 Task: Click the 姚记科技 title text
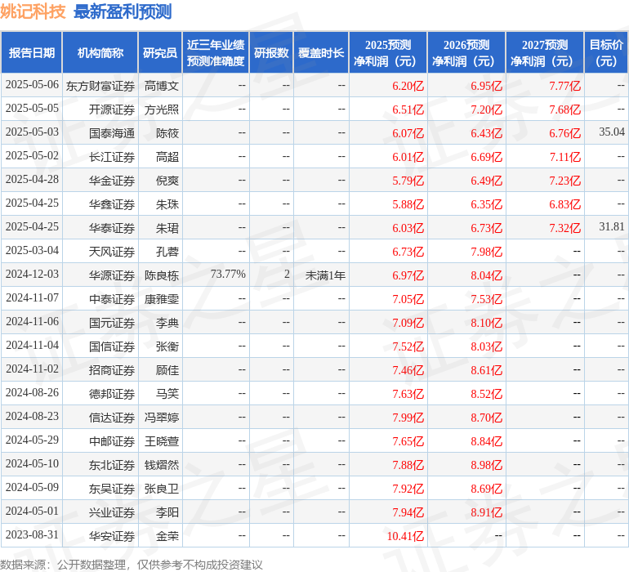[33, 11]
